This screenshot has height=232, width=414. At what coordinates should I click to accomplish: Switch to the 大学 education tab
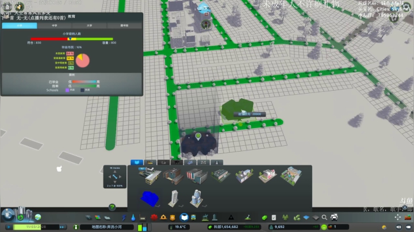[x=89, y=26]
